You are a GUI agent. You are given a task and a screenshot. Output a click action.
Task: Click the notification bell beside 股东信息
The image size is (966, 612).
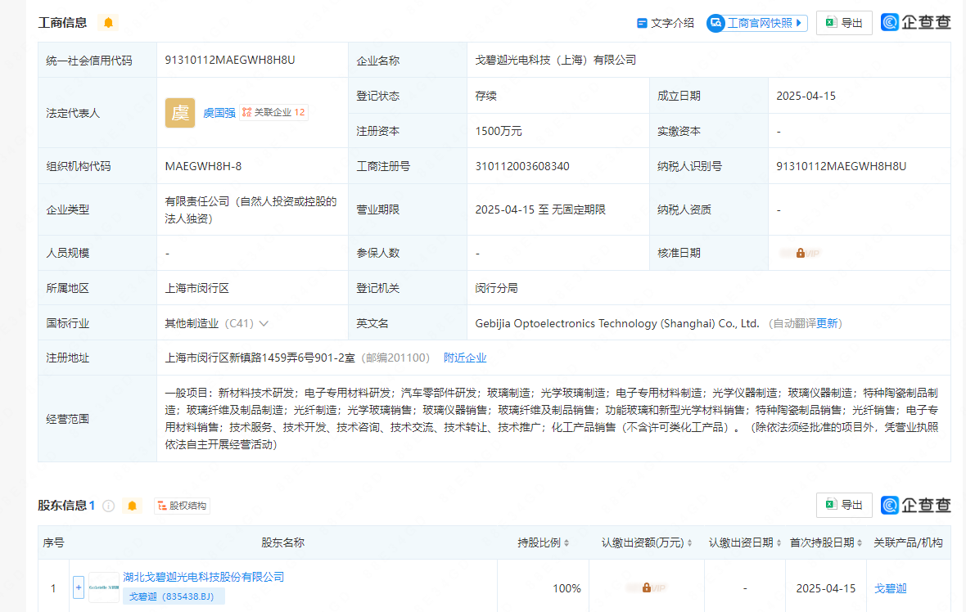pyautogui.click(x=132, y=506)
